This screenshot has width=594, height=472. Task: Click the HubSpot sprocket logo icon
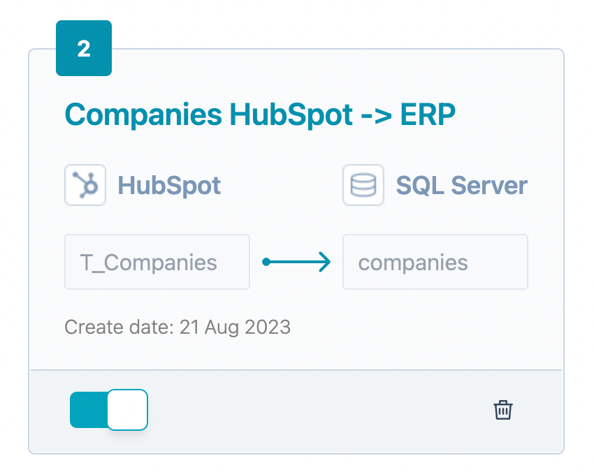coord(85,185)
